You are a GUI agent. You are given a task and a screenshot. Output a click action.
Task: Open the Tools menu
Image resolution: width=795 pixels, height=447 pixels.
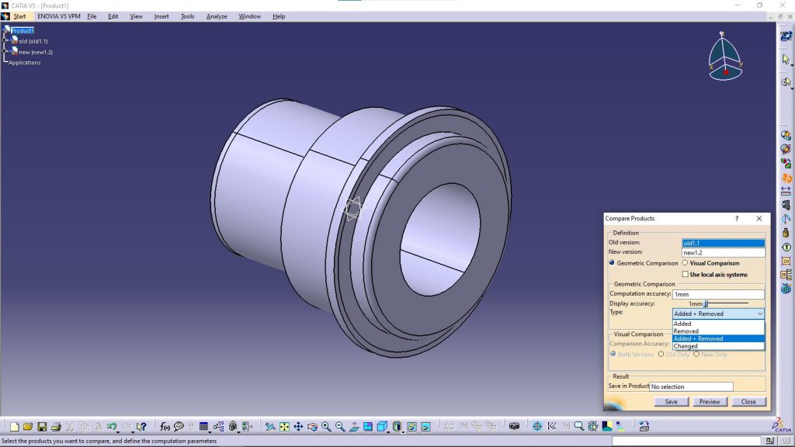point(188,16)
